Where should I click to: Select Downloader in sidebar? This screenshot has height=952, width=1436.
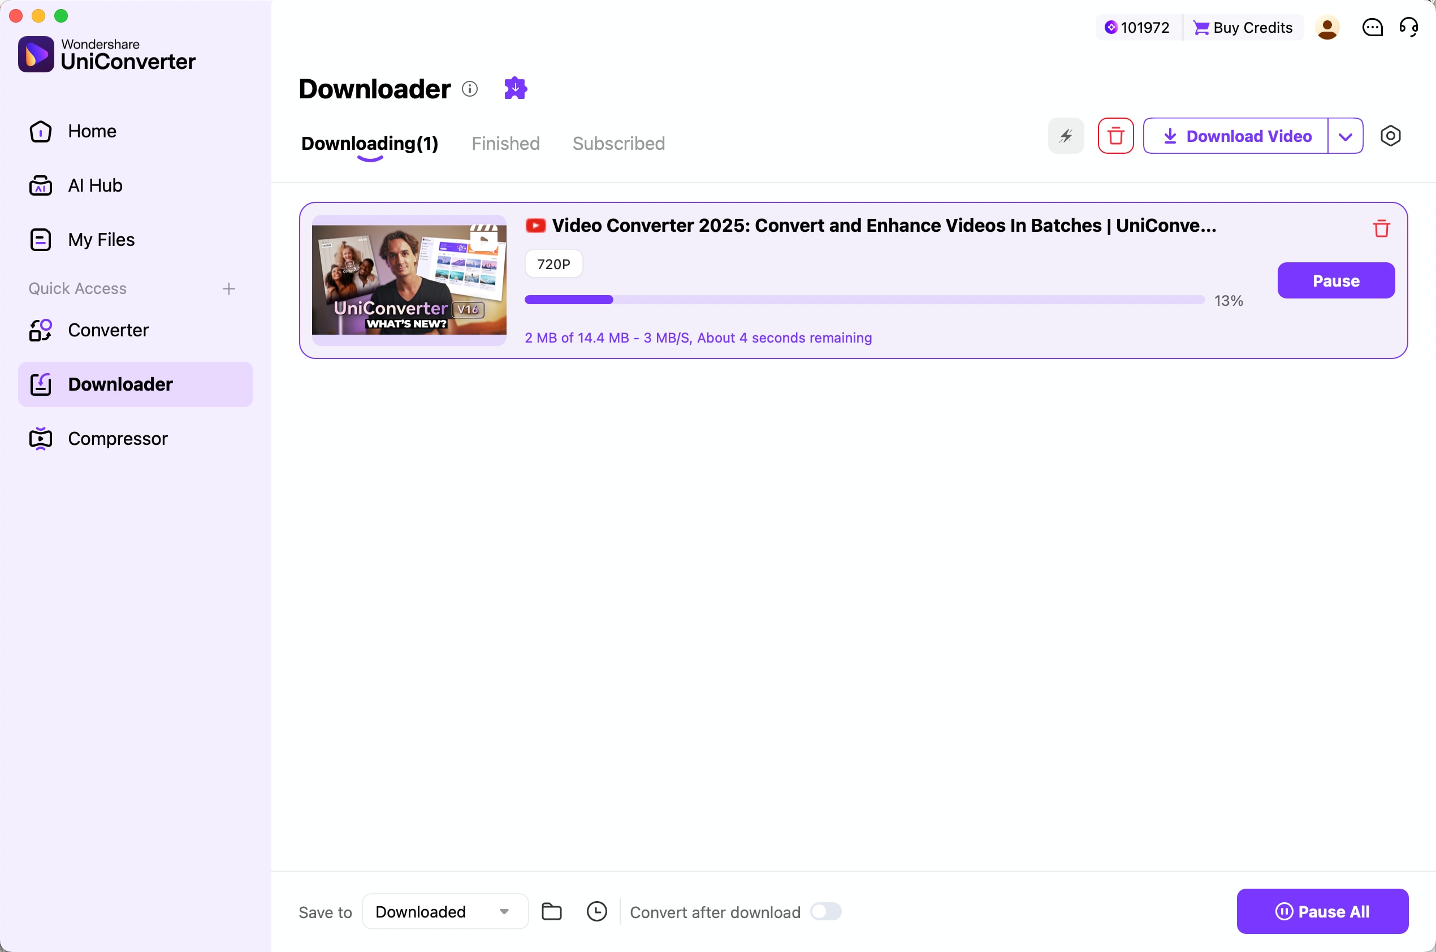136,384
